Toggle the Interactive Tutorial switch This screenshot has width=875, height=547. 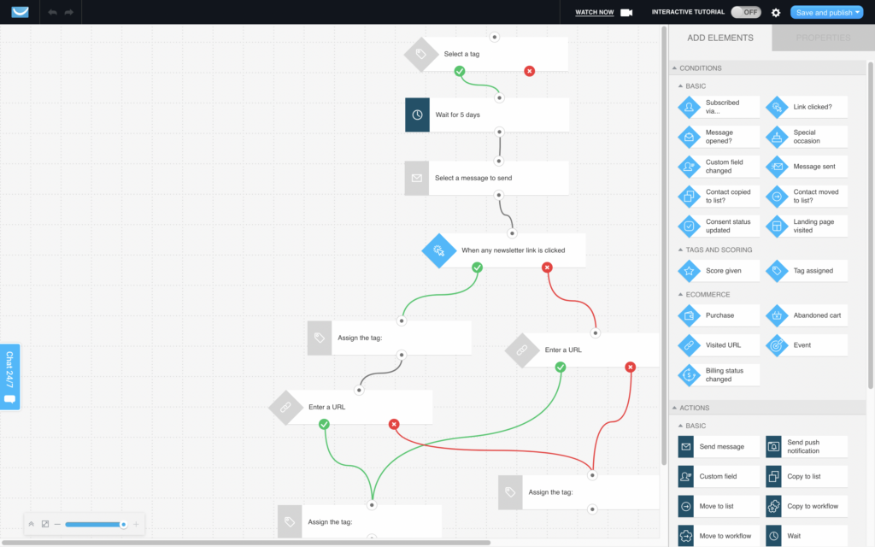pyautogui.click(x=746, y=12)
